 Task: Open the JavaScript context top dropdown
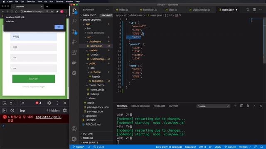[x=22, y=111]
